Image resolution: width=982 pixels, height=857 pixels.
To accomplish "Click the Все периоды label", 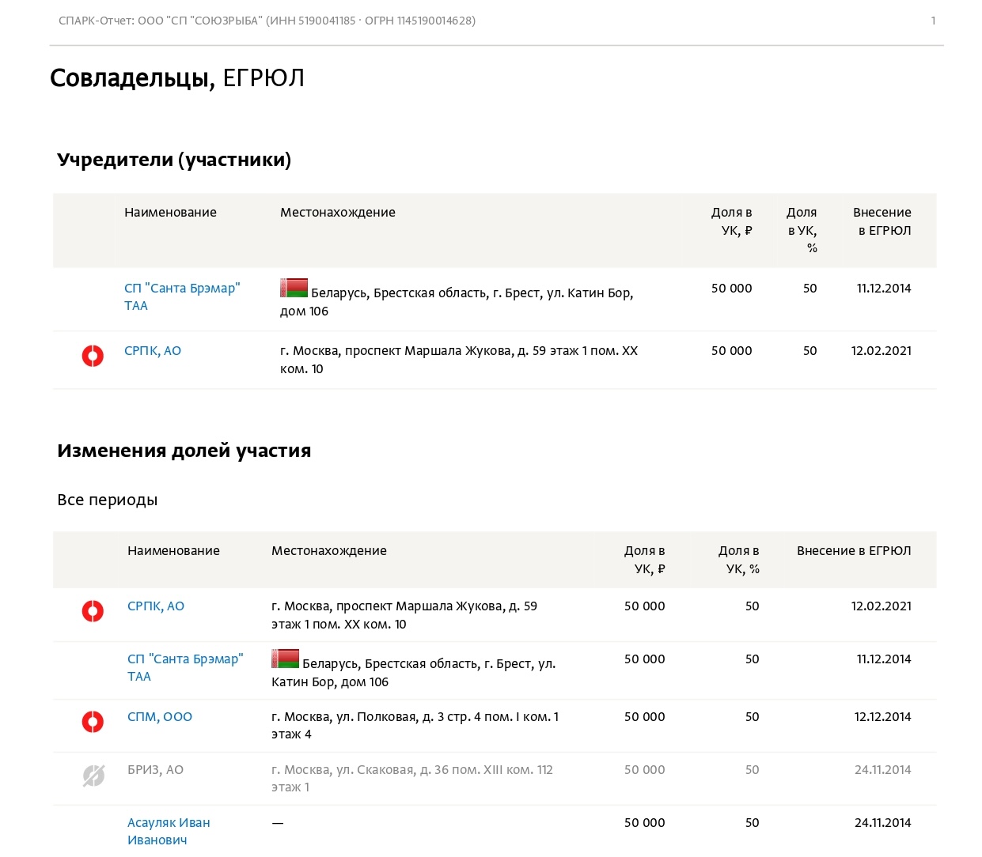I will pyautogui.click(x=108, y=500).
